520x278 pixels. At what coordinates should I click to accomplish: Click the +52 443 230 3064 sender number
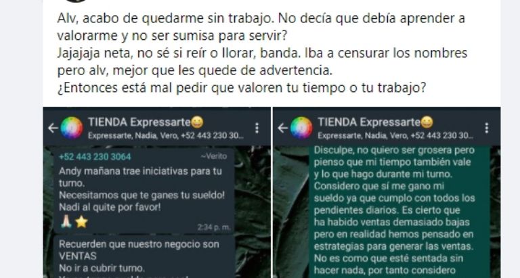tap(95, 157)
